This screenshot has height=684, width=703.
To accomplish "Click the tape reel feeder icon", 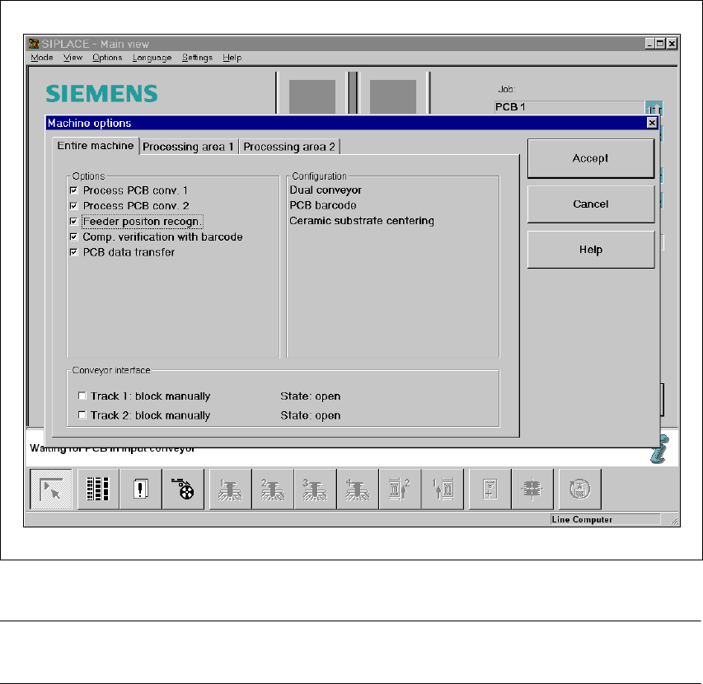I will 182,489.
